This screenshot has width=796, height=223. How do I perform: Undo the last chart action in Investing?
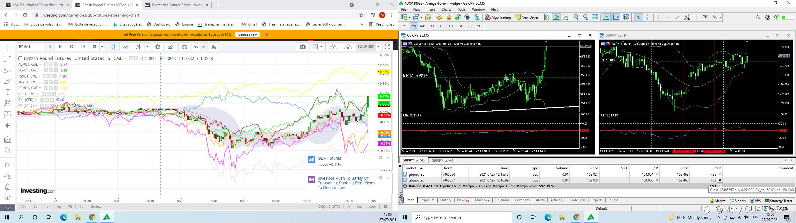coord(196,47)
